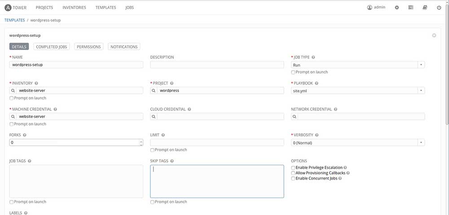The image size is (449, 215).
Task: Go to Templates breadcrumb link
Action: (14, 20)
